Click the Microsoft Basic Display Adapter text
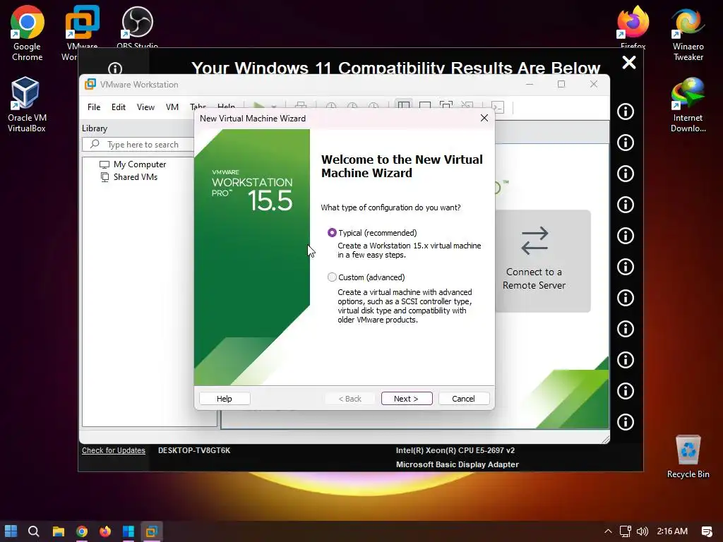 tap(458, 464)
